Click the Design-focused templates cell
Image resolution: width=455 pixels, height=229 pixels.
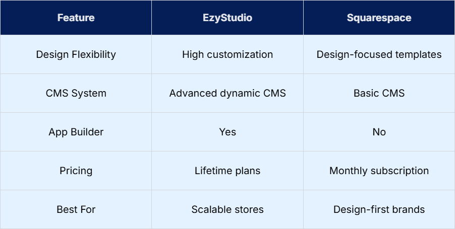pos(379,54)
